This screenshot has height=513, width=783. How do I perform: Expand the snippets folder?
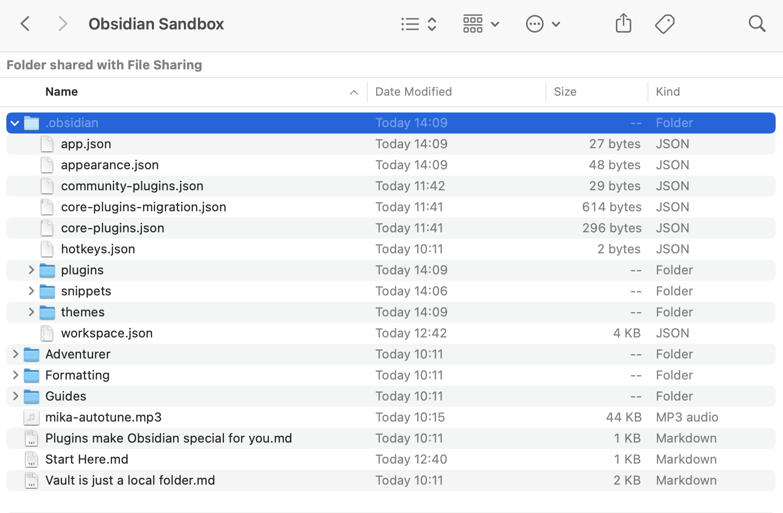point(31,291)
